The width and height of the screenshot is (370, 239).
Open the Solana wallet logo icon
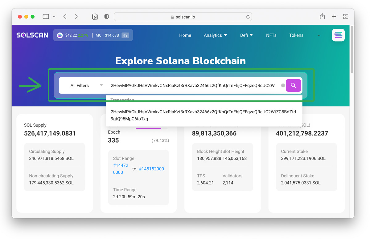coord(338,35)
